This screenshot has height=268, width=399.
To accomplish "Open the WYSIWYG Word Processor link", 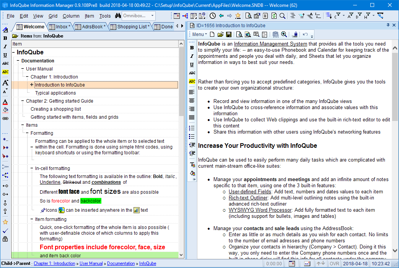I will [260, 210].
